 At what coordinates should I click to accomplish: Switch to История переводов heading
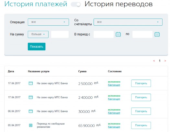pos(119,4)
